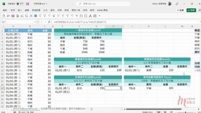Click the blue table grid icon
The width and height of the screenshot is (201, 113).
tap(35, 16)
